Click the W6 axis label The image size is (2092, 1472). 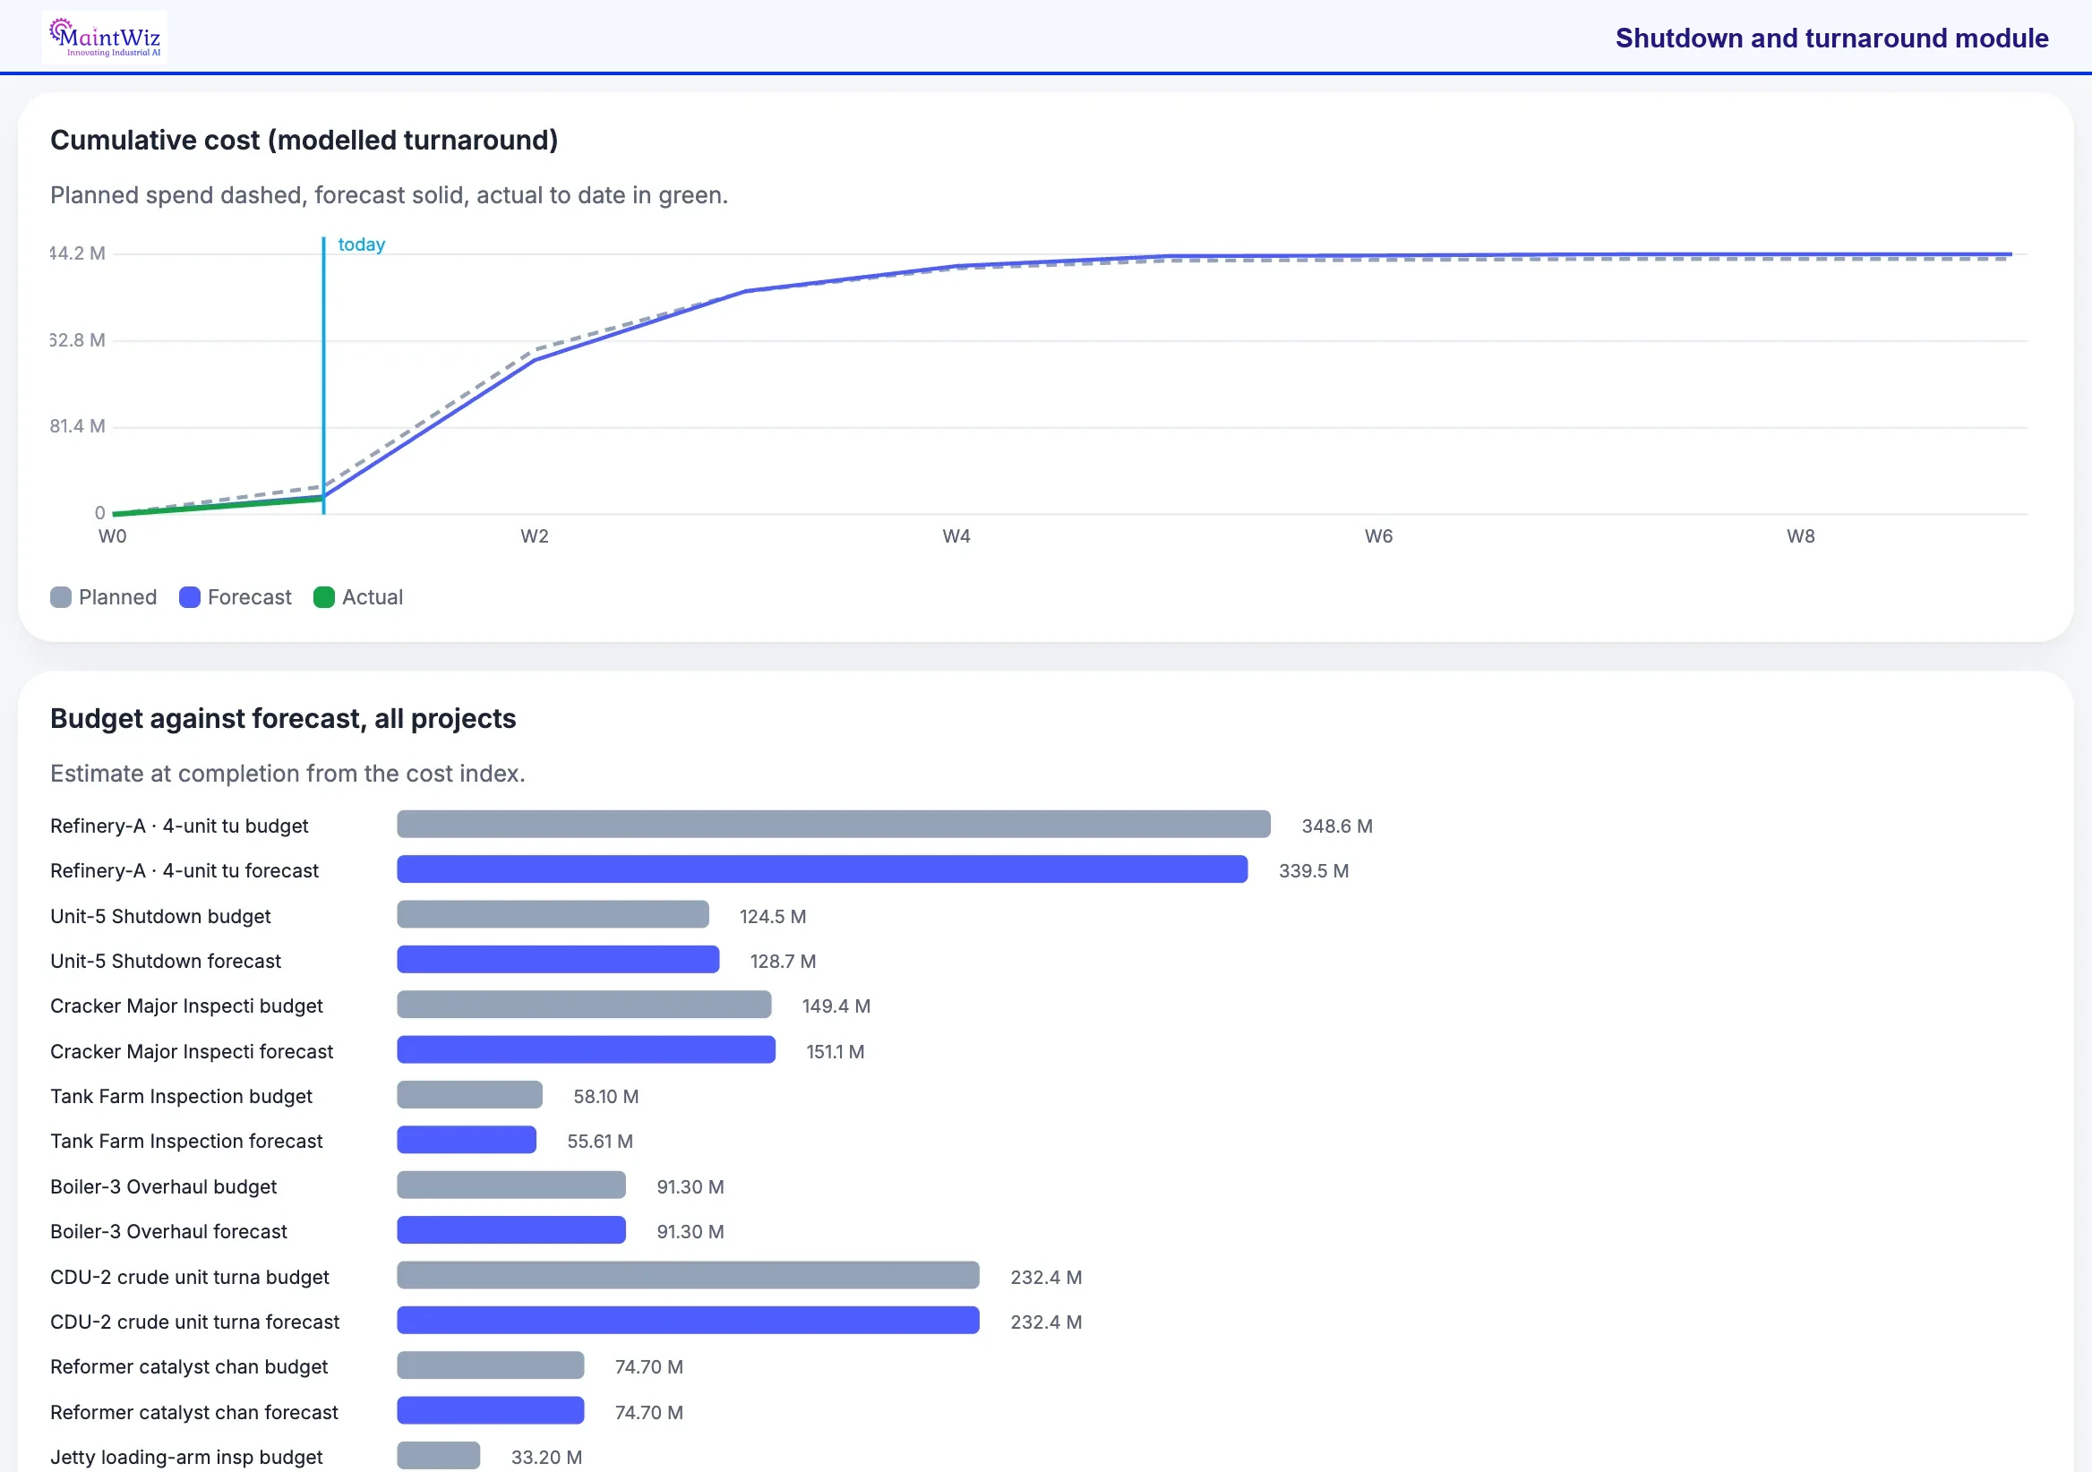coord(1378,536)
